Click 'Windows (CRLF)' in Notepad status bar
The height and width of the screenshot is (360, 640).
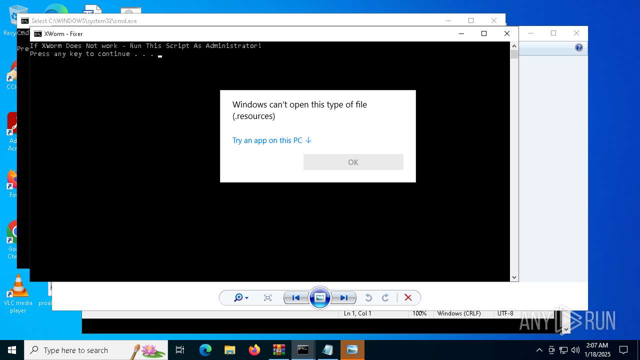459,313
